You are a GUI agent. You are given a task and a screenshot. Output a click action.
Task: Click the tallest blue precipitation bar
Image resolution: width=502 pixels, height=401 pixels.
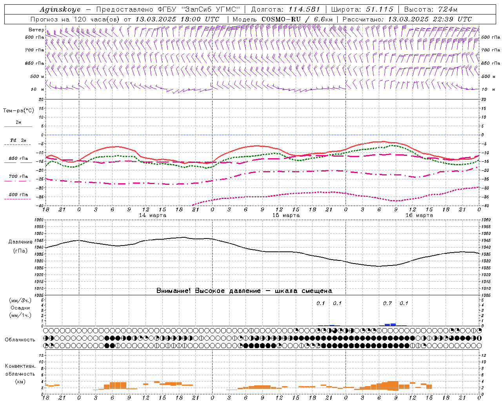[393, 325]
